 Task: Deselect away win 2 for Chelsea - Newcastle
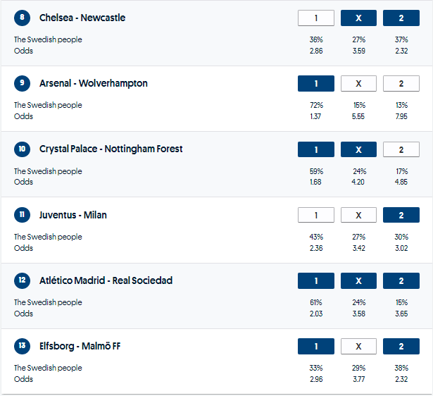(401, 18)
